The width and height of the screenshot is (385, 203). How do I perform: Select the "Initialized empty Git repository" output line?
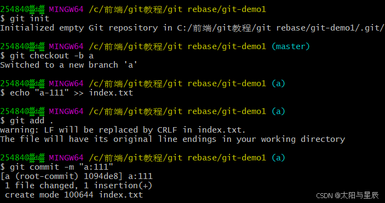pyautogui.click(x=192, y=28)
